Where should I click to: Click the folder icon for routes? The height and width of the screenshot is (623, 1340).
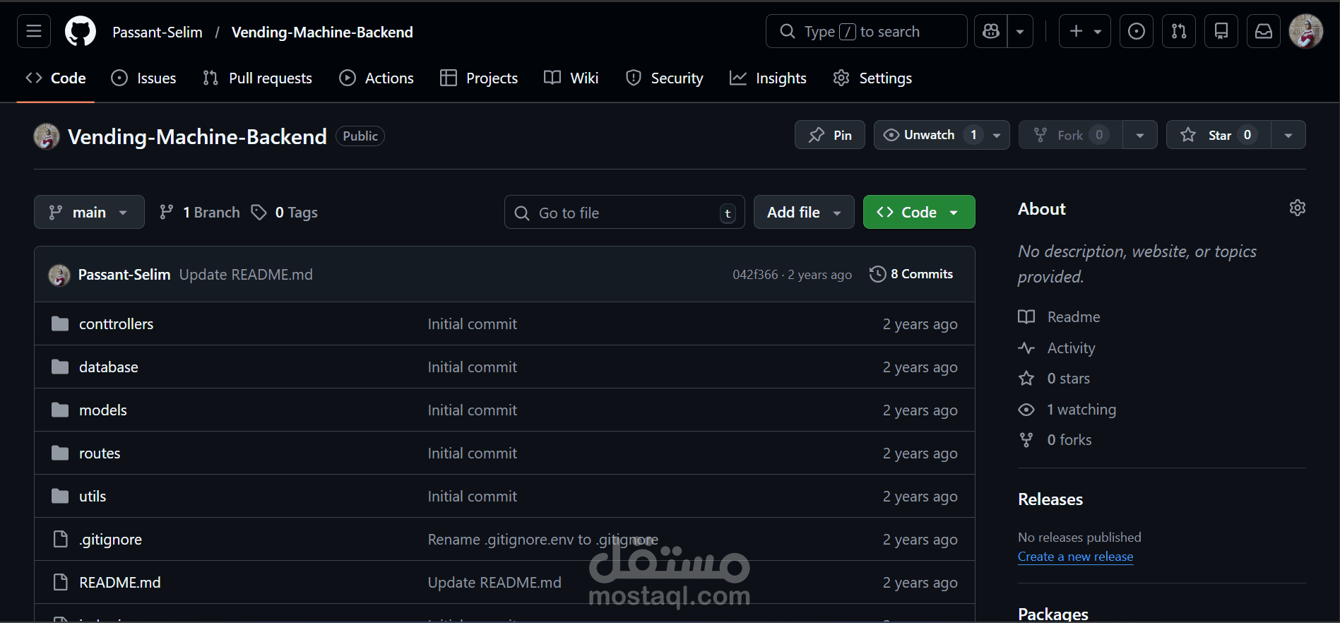pos(60,453)
